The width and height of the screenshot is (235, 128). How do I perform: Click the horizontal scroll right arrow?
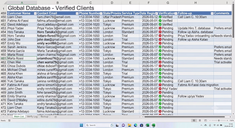pyautogui.click(x=230, y=117)
